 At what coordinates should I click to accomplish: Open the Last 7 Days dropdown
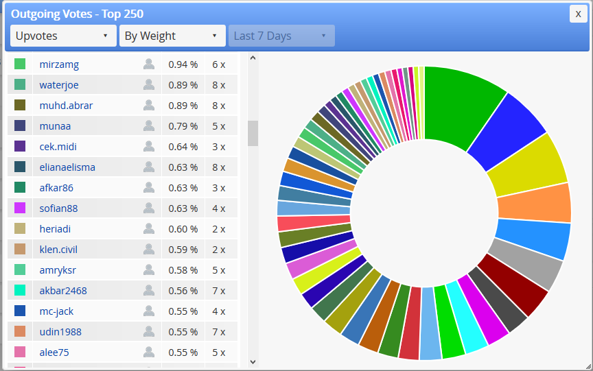[281, 36]
